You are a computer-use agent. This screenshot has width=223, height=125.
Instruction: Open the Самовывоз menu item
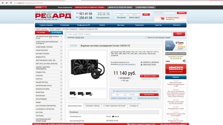pos(139,25)
